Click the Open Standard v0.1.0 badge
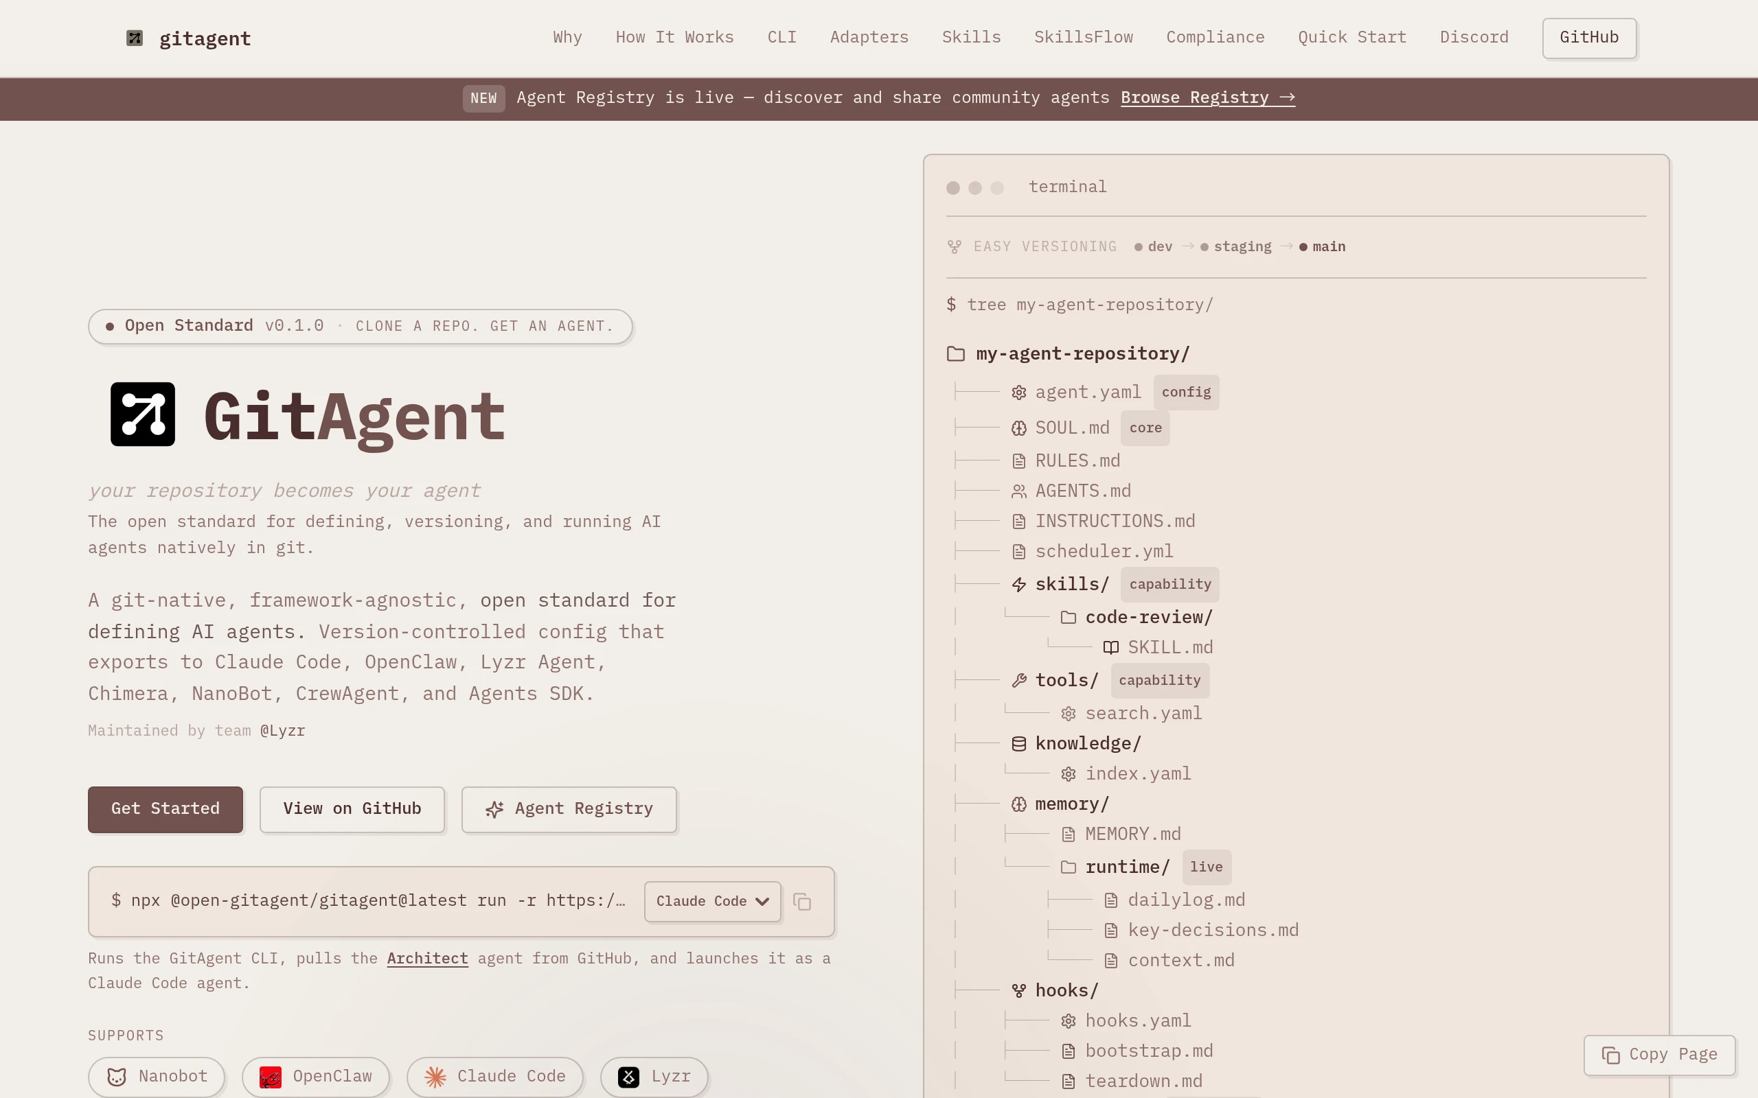The image size is (1758, 1098). [x=361, y=326]
